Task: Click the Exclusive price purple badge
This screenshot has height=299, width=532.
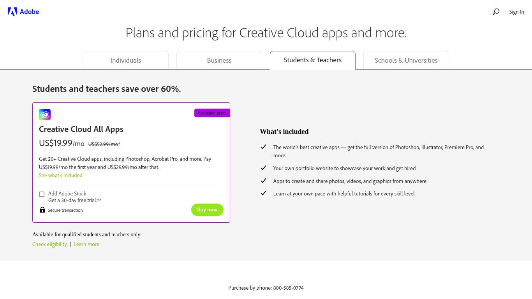Action: pyautogui.click(x=212, y=113)
